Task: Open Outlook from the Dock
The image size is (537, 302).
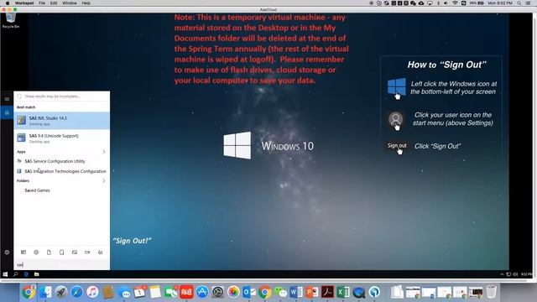Action: point(249,292)
